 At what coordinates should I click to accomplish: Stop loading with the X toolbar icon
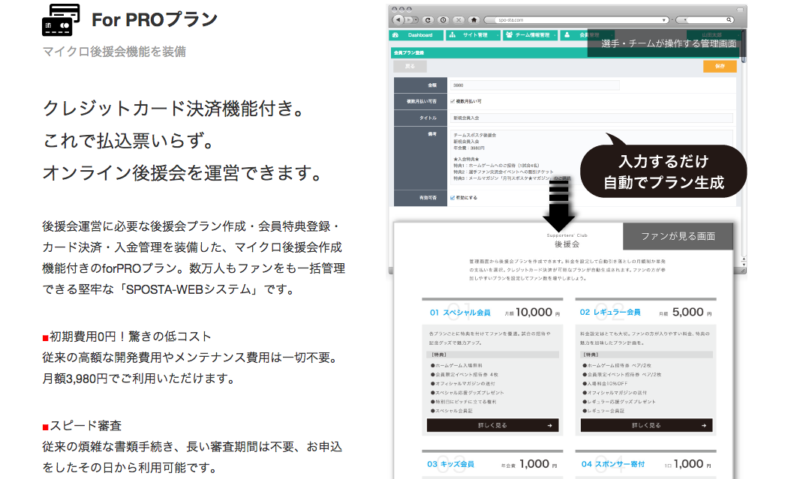coord(459,20)
